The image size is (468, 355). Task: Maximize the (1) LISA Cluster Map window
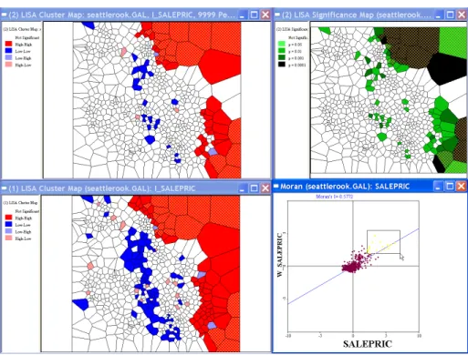[254, 188]
